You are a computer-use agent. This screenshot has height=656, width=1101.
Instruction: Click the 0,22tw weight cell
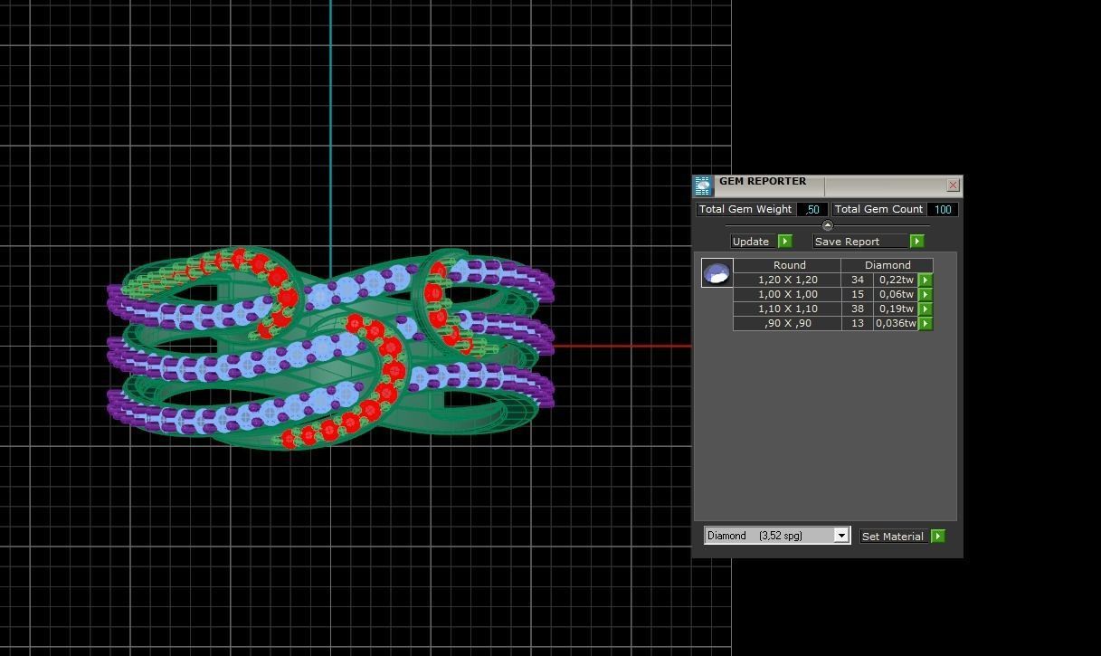[x=896, y=280]
